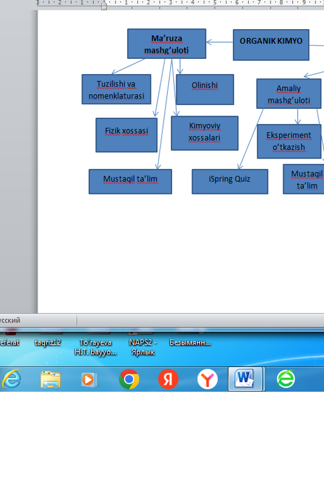324x486 pixels.
Task: Select the Olinishi shape
Action: (205, 89)
